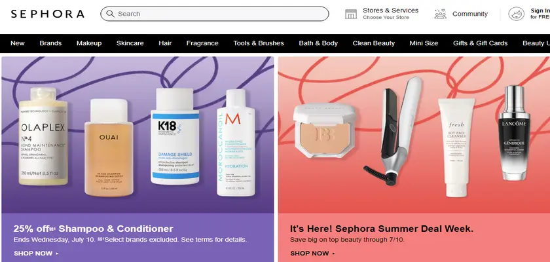Click the Olaplex No.4 shampoo bottle
This screenshot has height=262, width=550.
(43, 136)
